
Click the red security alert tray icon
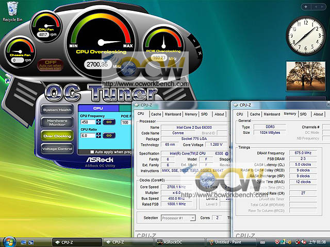coord(277,242)
